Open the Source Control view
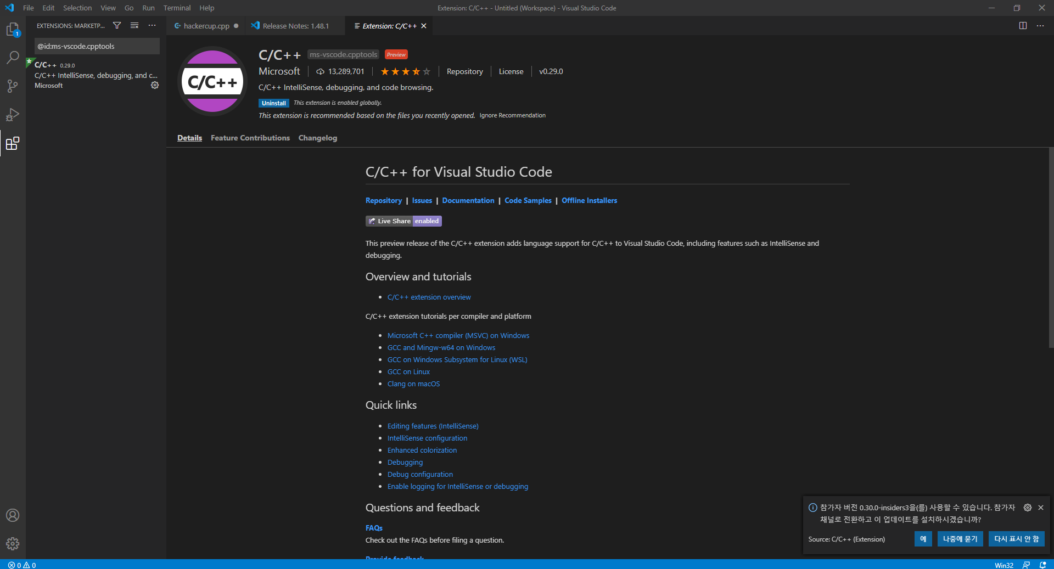 point(13,86)
